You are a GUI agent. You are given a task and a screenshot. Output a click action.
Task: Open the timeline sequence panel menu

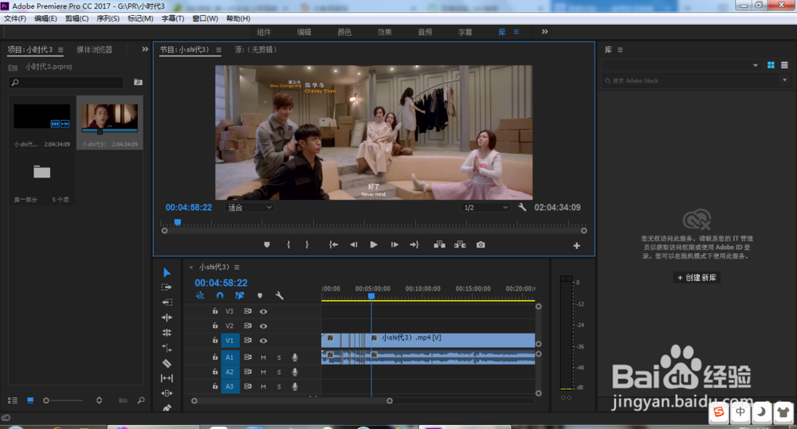(237, 267)
